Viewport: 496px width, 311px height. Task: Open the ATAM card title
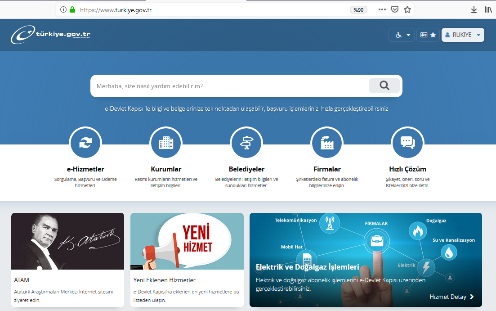22,280
